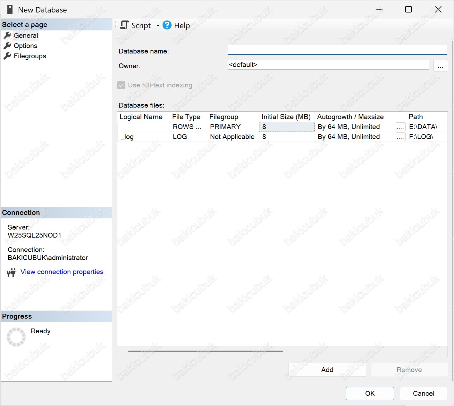Expand the Script dropdown arrow
454x406 pixels.
pos(158,25)
